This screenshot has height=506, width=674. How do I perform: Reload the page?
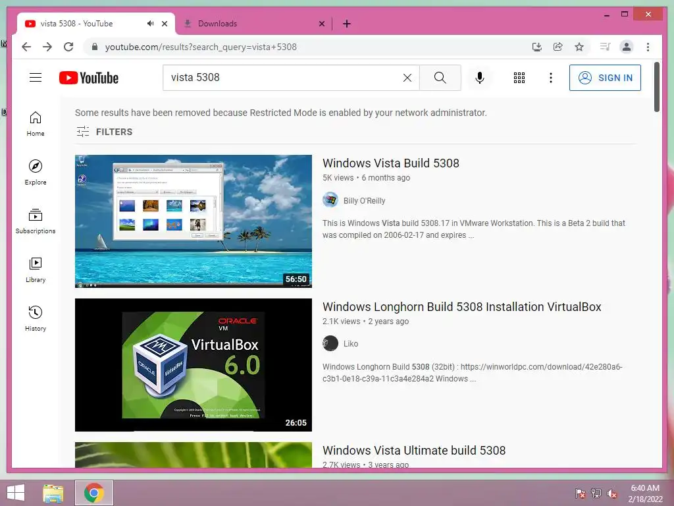pos(68,47)
